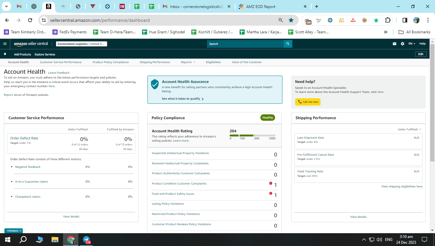Open the EN language dropdown
The width and height of the screenshot is (435, 246).
pos(412,44)
